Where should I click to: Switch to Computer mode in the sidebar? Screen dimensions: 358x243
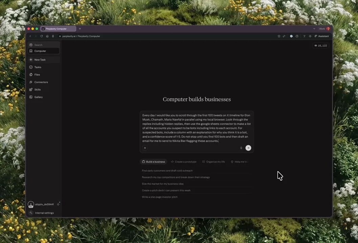pyautogui.click(x=40, y=51)
